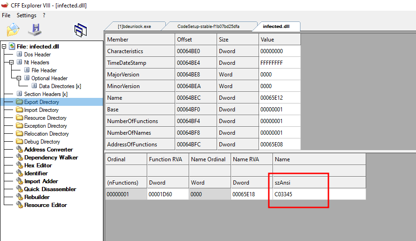Click the multiple windows toolbar icon

click(81, 30)
